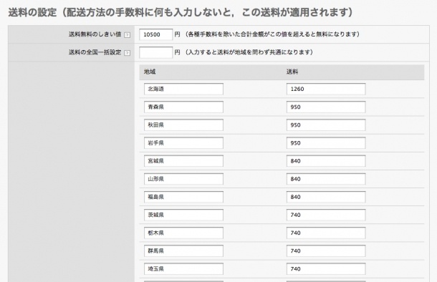Edit the 岩手県 shipping fee field
The width and height of the screenshot is (437, 282).
(x=326, y=143)
